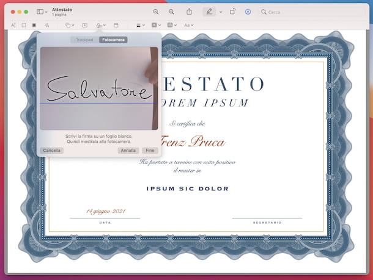Open the border color picker
Viewport: 373px width, 280px height.
pyautogui.click(x=156, y=25)
